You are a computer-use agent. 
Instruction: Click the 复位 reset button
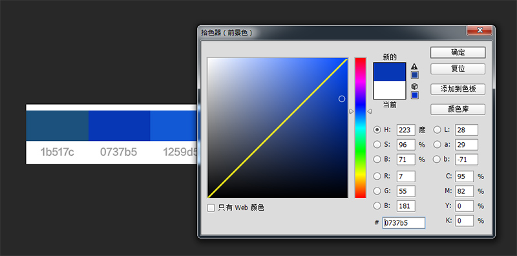458,69
